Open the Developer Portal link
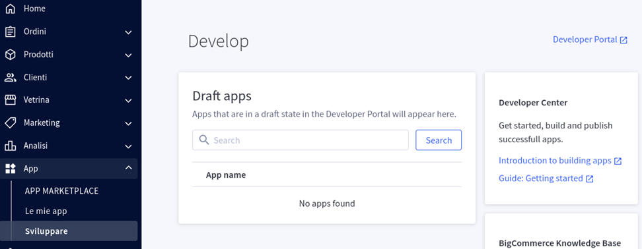 click(585, 40)
